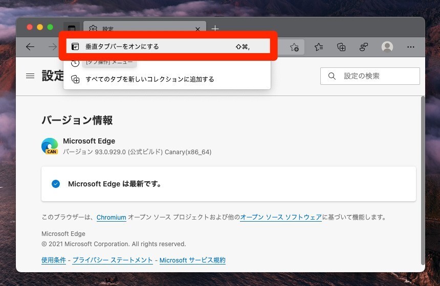Add this page to favorites star icon
Image resolution: width=440 pixels, height=286 pixels.
tap(294, 47)
